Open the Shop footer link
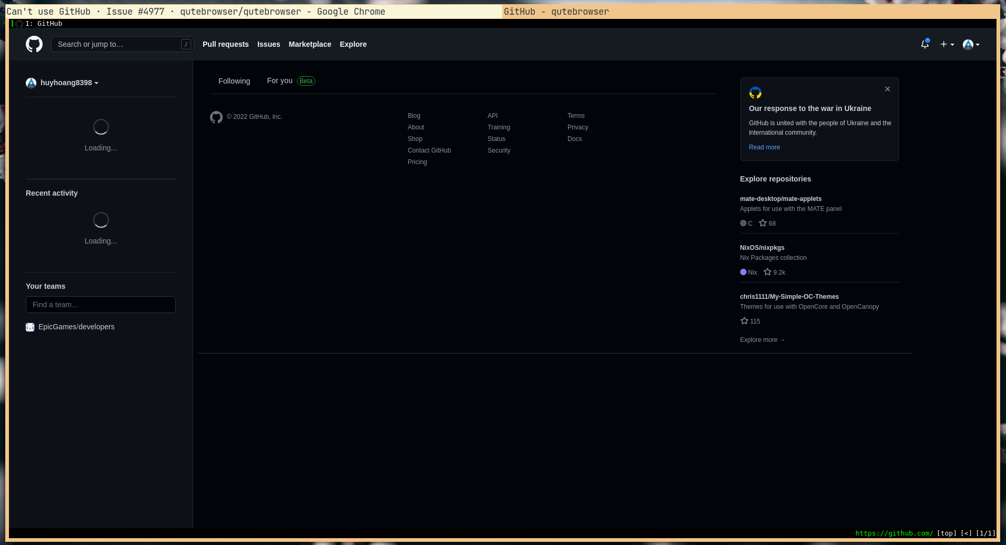The width and height of the screenshot is (1006, 545). coord(415,139)
